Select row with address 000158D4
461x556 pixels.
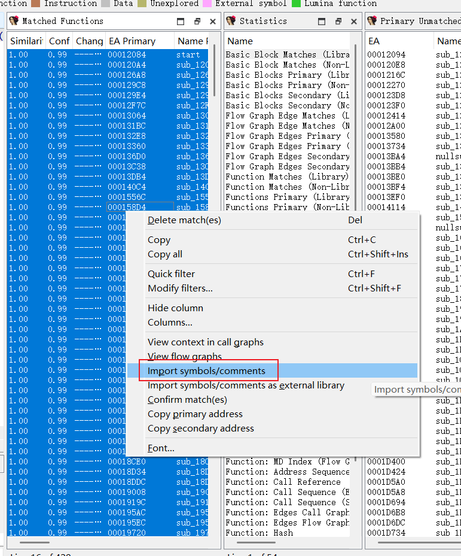click(108, 208)
